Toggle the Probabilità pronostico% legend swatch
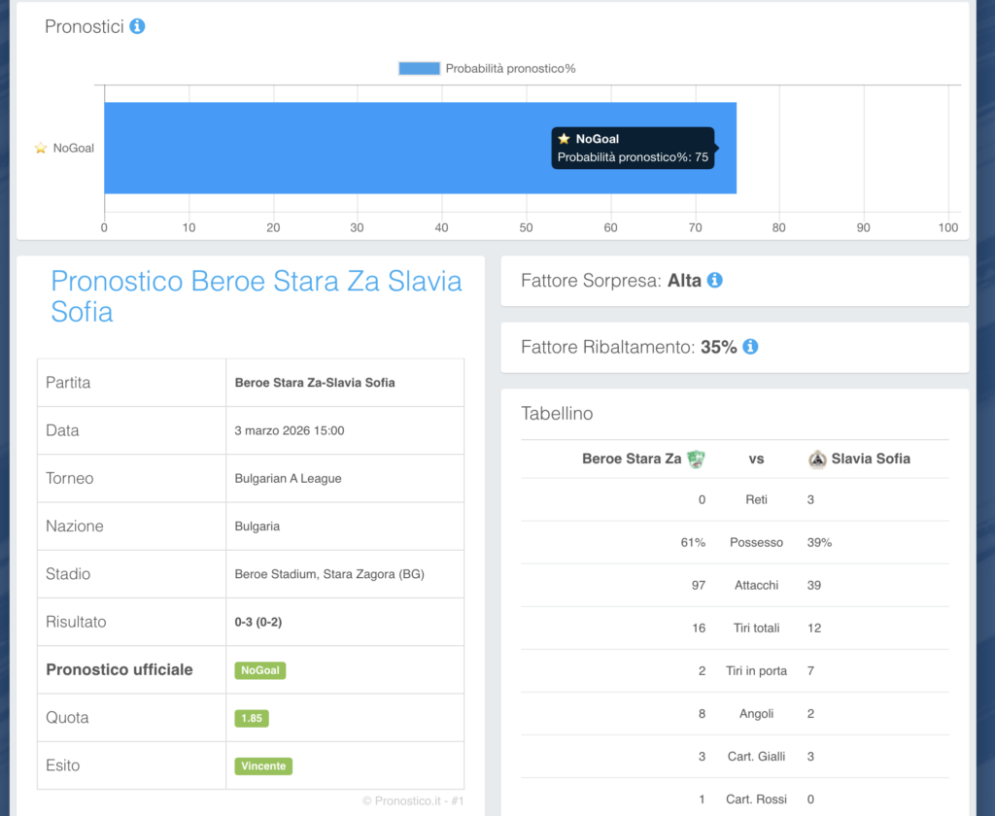This screenshot has width=995, height=816. (x=419, y=68)
